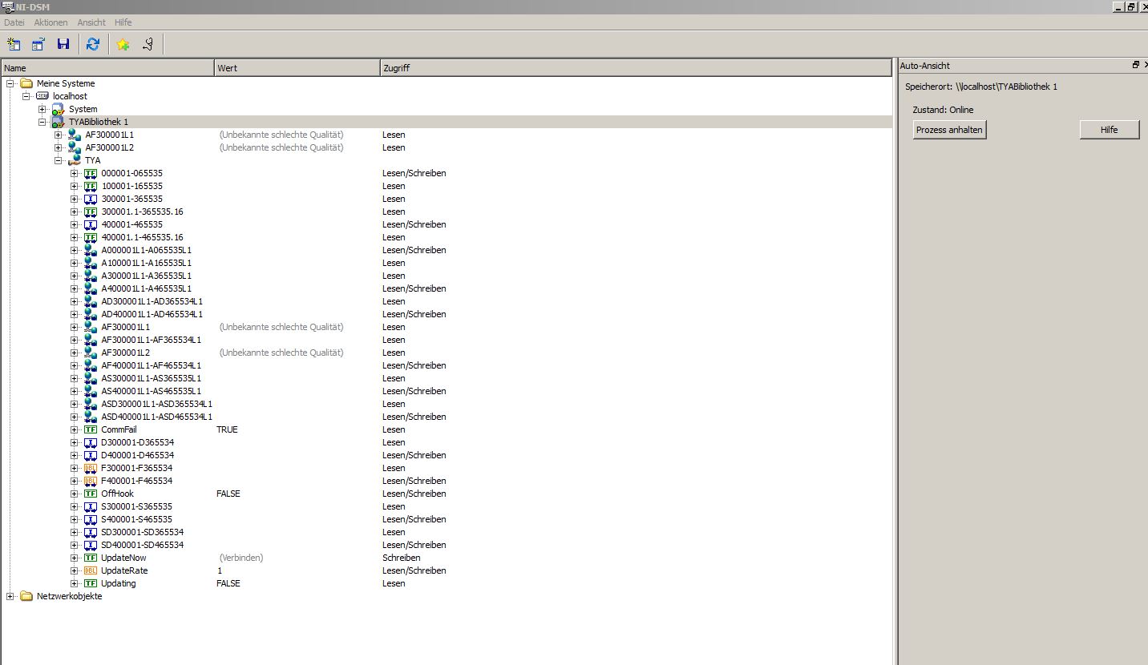The width and height of the screenshot is (1148, 665).
Task: Click the integer icon beside 400001-465535
Action: (91, 224)
